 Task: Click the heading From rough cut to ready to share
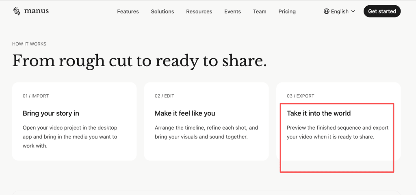point(139,61)
